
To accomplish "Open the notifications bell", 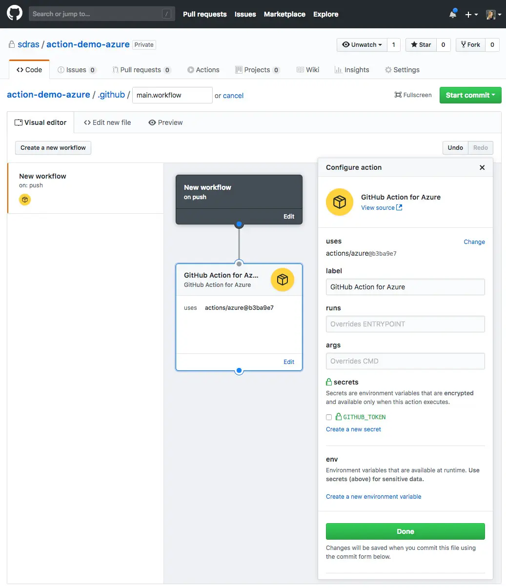I will pyautogui.click(x=453, y=14).
